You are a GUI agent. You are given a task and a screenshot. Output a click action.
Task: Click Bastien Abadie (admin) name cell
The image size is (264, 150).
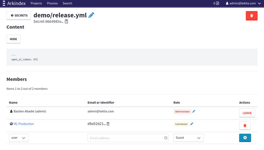point(30,111)
